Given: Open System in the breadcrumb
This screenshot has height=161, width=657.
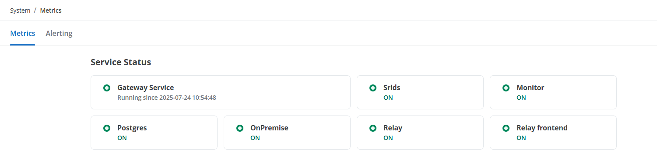Looking at the screenshot, I should click(x=20, y=10).
